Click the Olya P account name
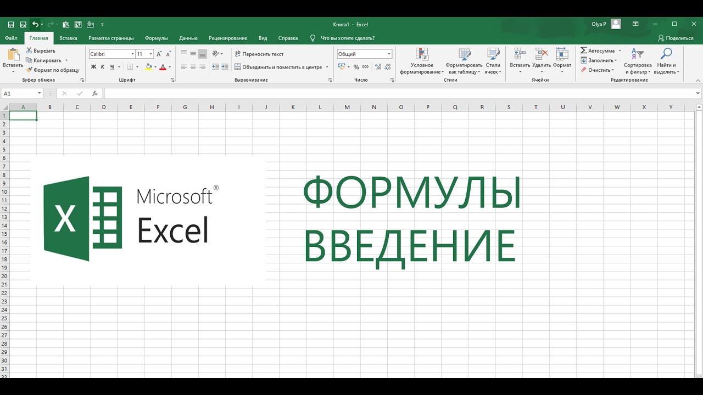Image resolution: width=703 pixels, height=395 pixels. (x=599, y=24)
